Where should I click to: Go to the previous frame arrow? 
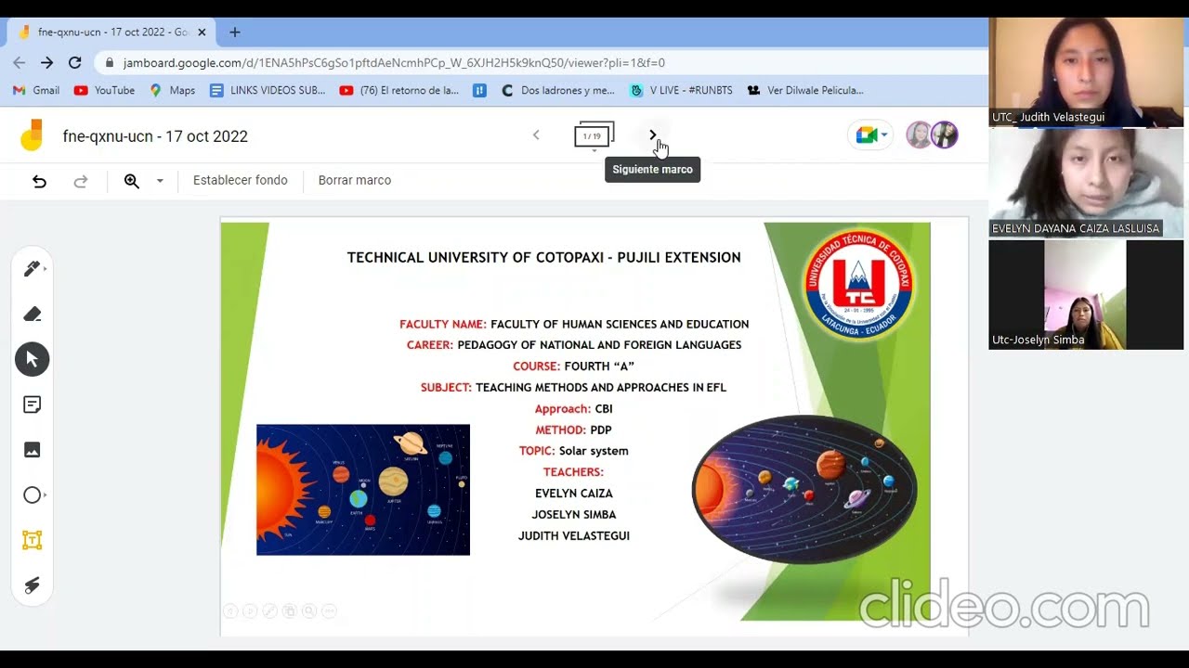[x=536, y=135]
